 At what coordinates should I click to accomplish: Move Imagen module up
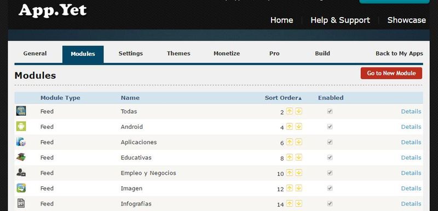290,188
